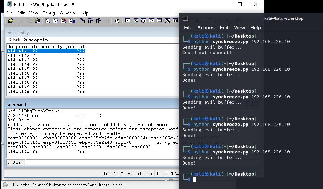Click the '772c1430 cc int 3' output line

(54, 116)
